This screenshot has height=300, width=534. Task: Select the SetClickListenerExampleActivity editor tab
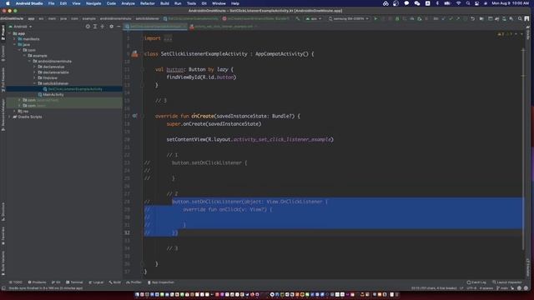click(155, 27)
